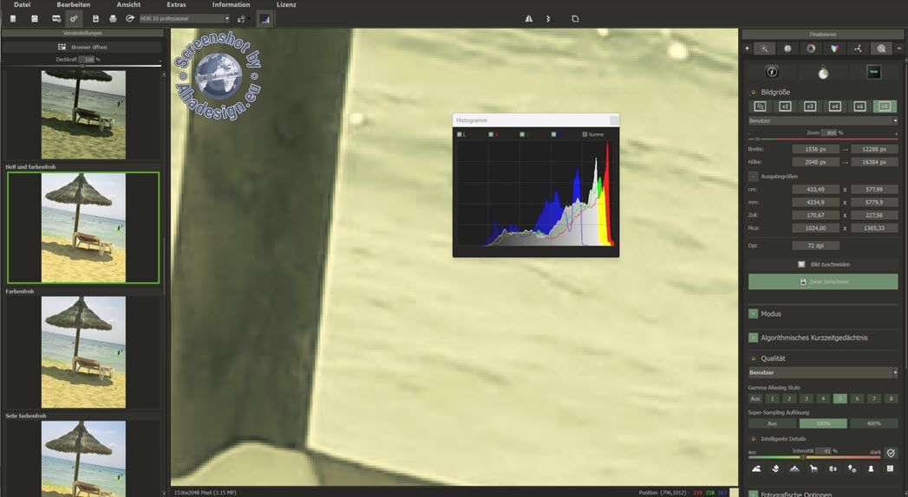
Task: Click the color wheel icon in Finalisieren bar
Action: click(x=811, y=48)
